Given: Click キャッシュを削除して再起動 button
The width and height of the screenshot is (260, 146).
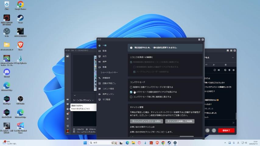Looking at the screenshot, I should point(180,121).
